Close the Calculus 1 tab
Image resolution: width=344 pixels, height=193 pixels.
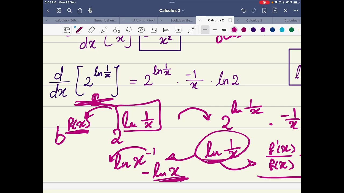coord(276,20)
